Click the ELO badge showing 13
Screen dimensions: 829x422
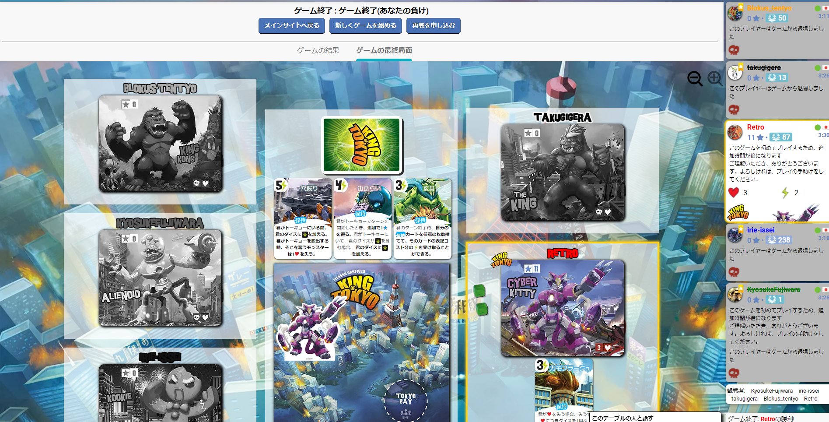point(777,77)
